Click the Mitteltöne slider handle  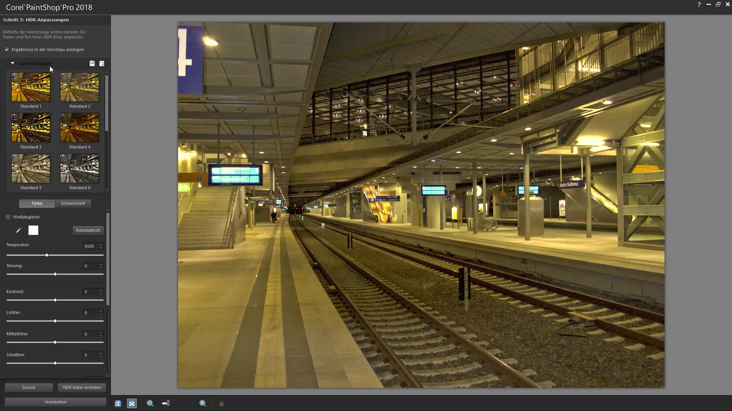(x=55, y=342)
